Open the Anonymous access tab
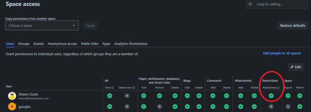 62,44
